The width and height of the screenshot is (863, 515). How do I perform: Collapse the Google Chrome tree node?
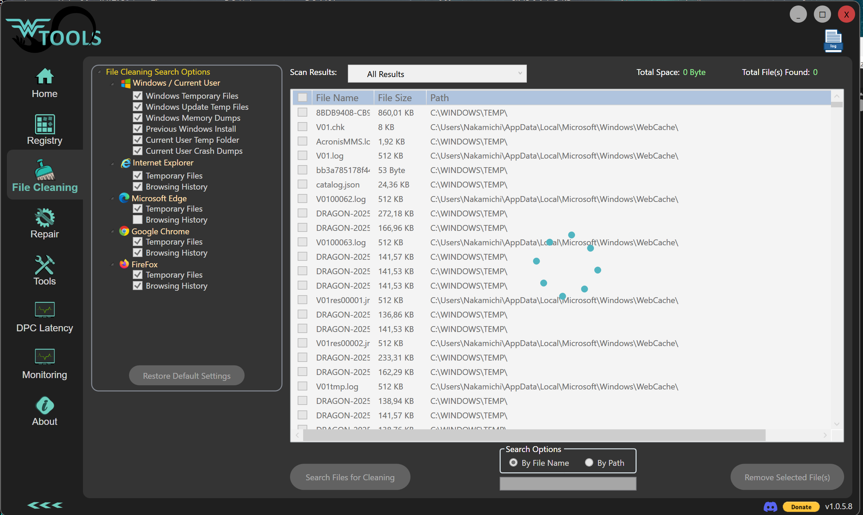click(x=112, y=232)
